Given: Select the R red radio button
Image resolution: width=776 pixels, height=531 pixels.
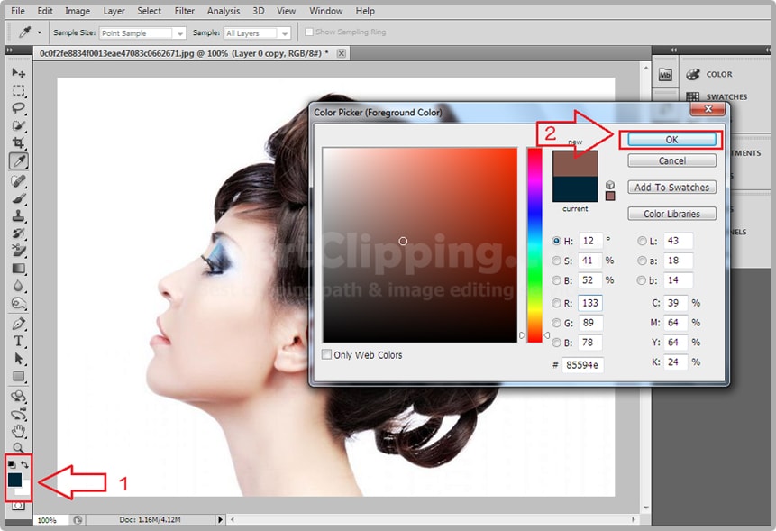Looking at the screenshot, I should [x=556, y=303].
